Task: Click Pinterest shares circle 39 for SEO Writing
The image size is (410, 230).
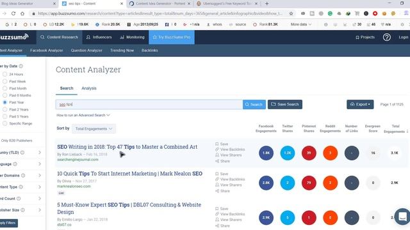Action: (309, 153)
